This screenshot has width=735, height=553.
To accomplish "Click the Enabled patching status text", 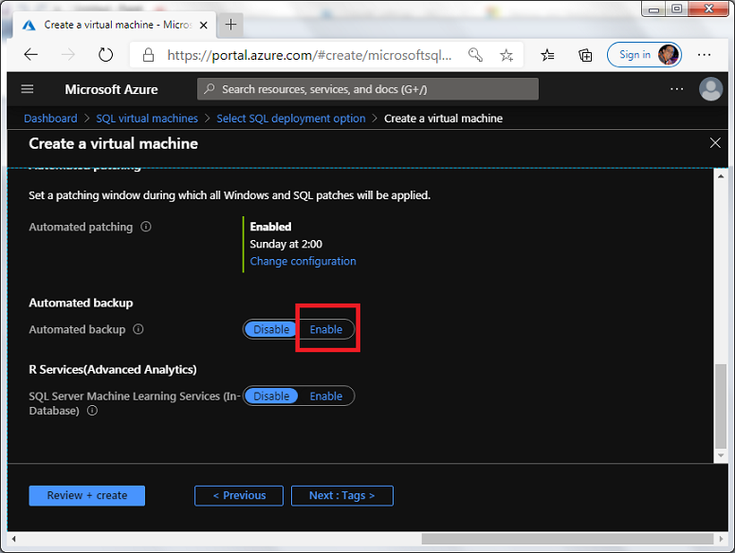I will pyautogui.click(x=270, y=227).
